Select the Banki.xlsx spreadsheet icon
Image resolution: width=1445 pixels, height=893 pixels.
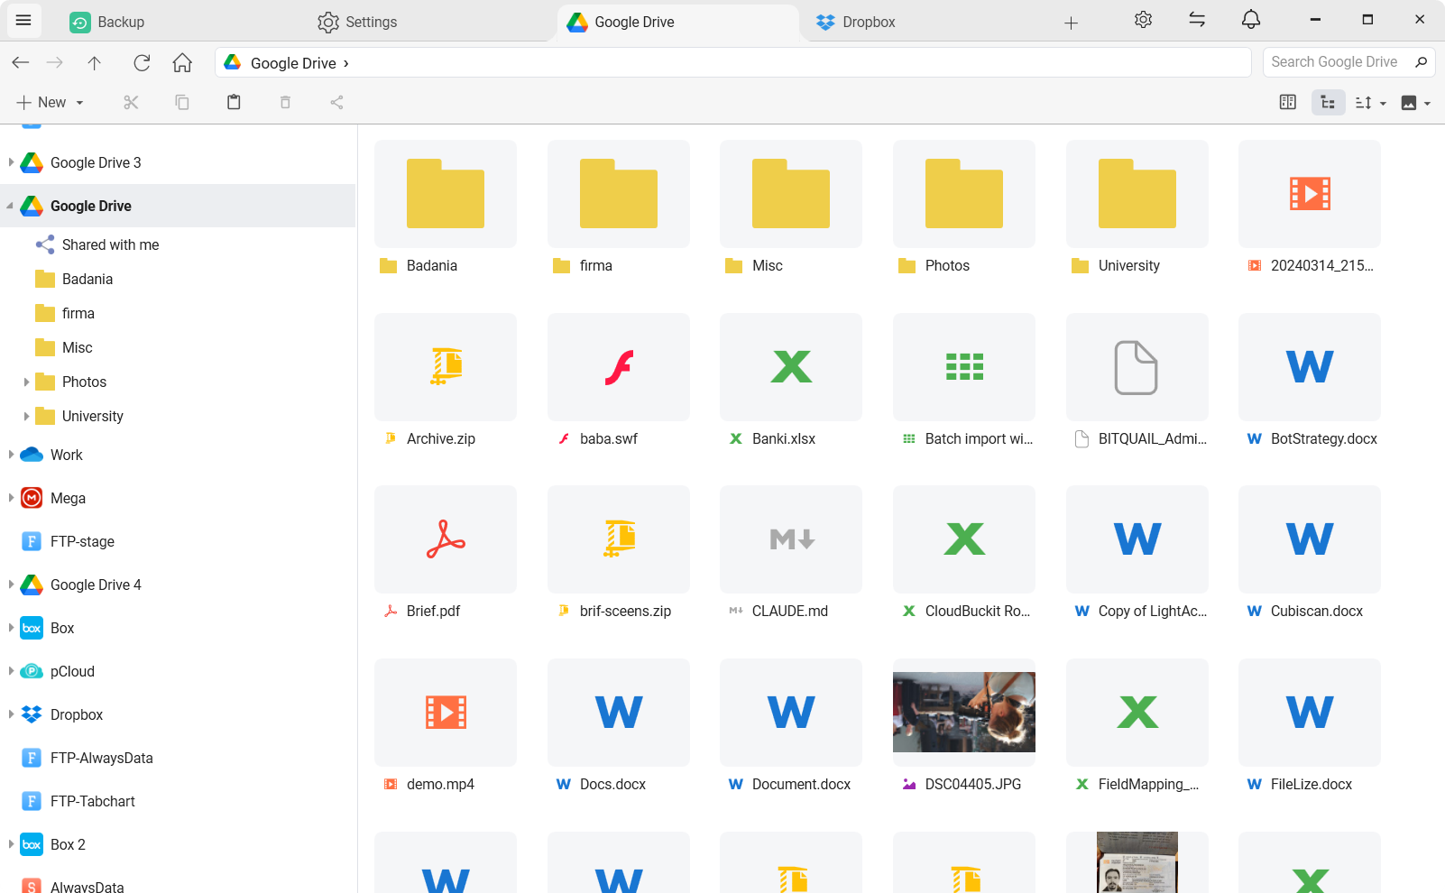(x=791, y=367)
